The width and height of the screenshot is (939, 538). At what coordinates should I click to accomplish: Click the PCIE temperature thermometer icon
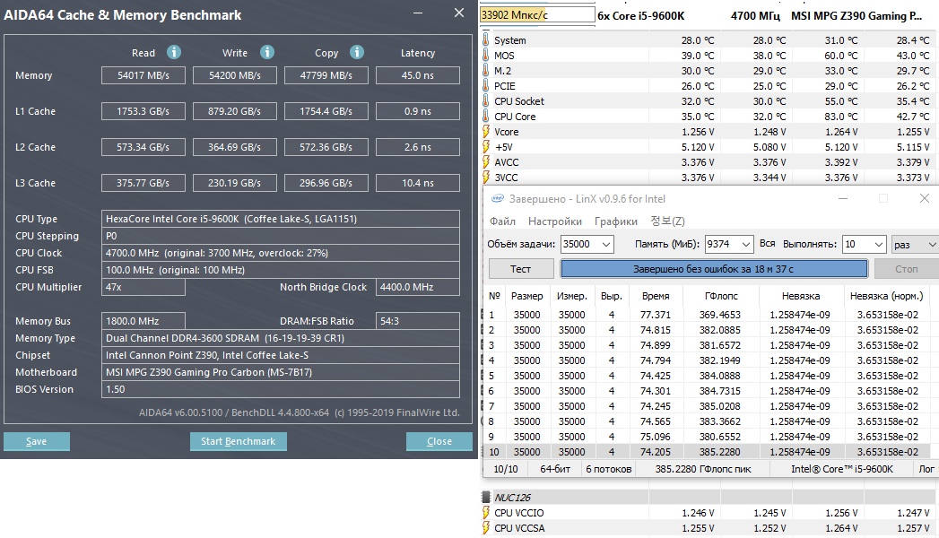(486, 85)
